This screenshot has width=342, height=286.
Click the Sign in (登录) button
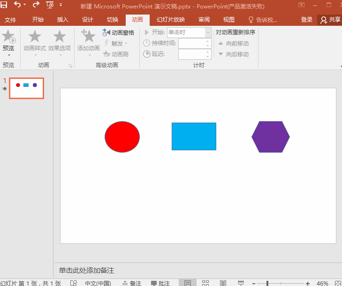(307, 20)
